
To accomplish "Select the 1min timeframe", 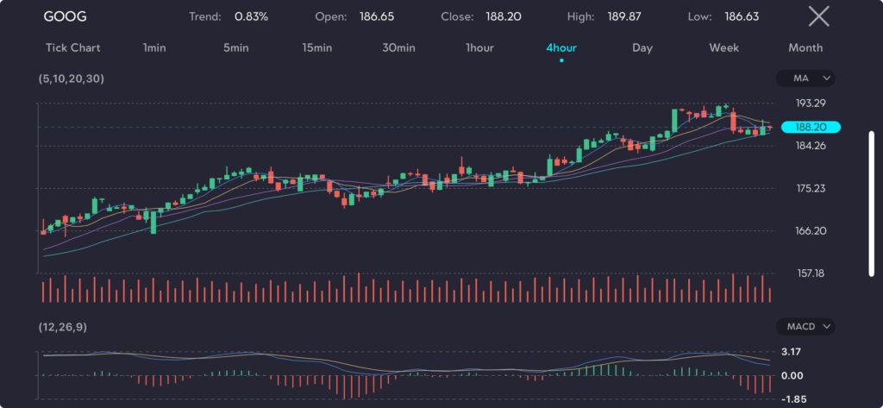I will [154, 48].
